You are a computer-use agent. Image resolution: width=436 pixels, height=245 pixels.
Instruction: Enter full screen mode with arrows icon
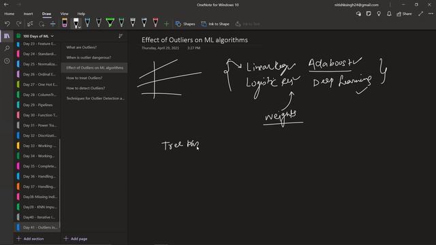420,14
